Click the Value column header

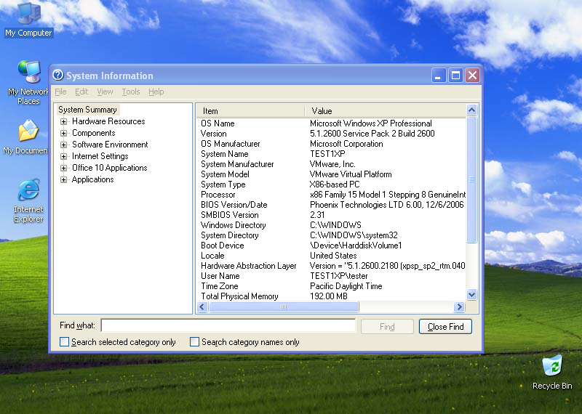[x=386, y=111]
